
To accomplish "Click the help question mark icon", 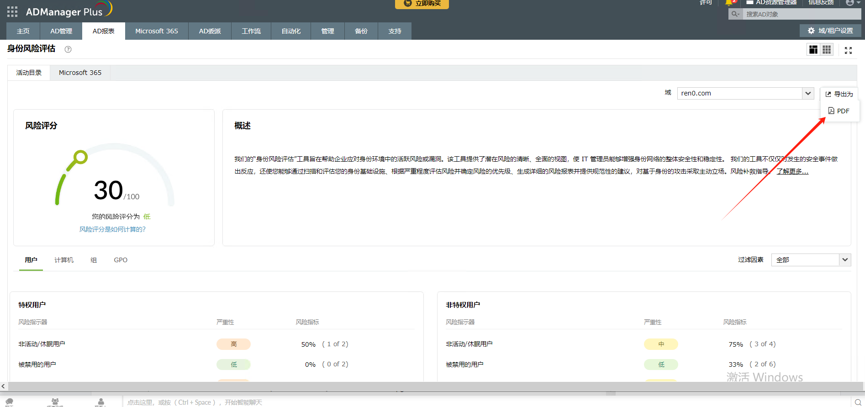I will [x=68, y=49].
